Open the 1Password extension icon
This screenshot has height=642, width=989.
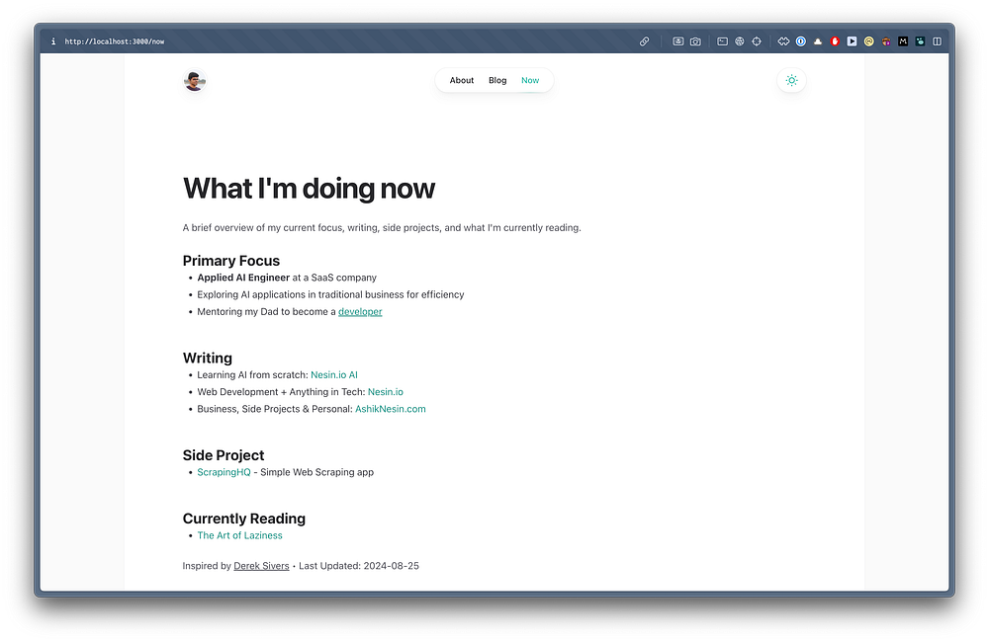(800, 41)
